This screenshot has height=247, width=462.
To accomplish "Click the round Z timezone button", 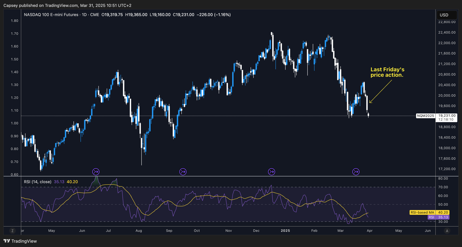I will (x=12, y=231).
